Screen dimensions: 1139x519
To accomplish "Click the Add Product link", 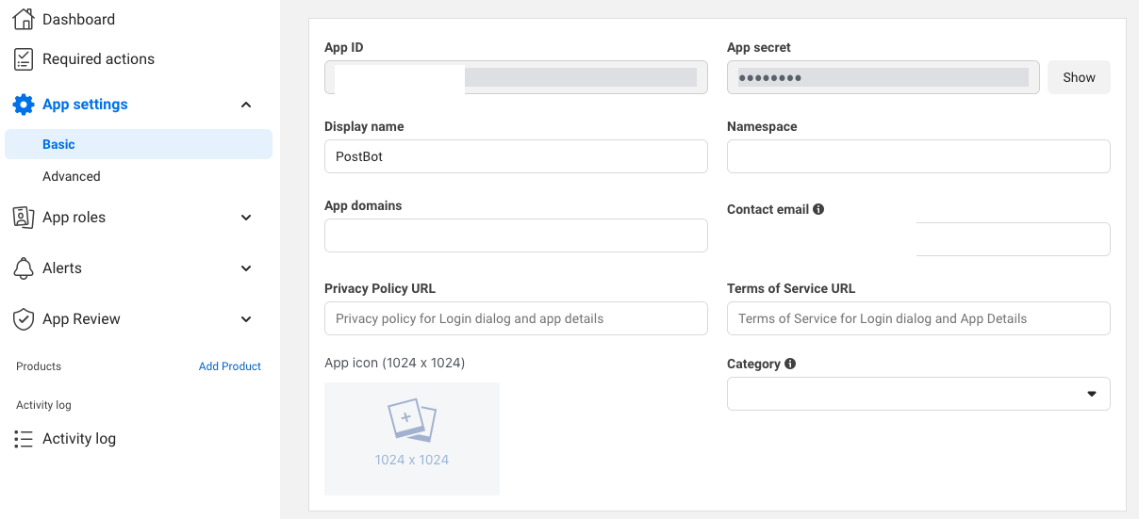I will pyautogui.click(x=229, y=366).
